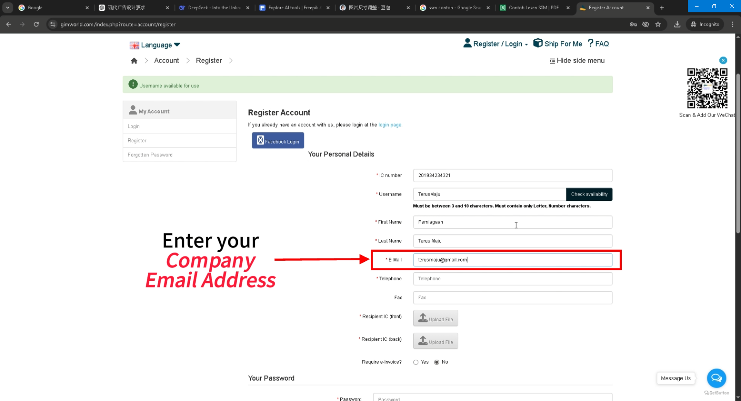
Task: Expand the Language dropdown
Action: click(x=155, y=45)
